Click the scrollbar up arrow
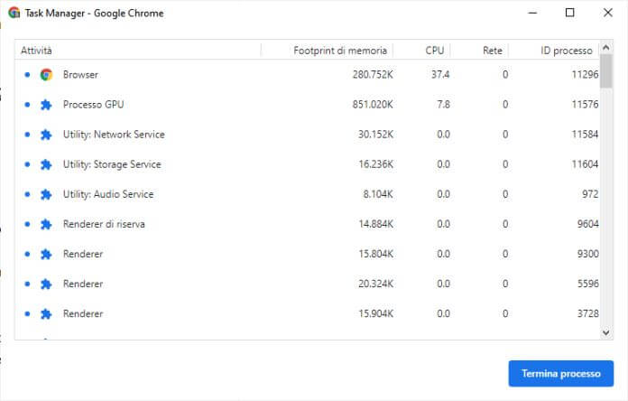This screenshot has width=628, height=401. point(606,47)
